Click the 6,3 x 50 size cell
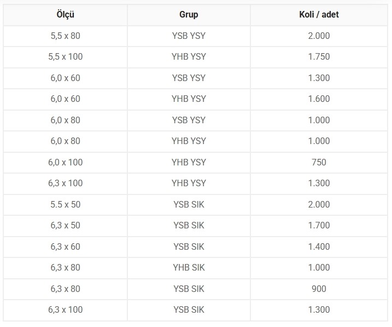Screen dimensions: 392x327 tap(65, 225)
